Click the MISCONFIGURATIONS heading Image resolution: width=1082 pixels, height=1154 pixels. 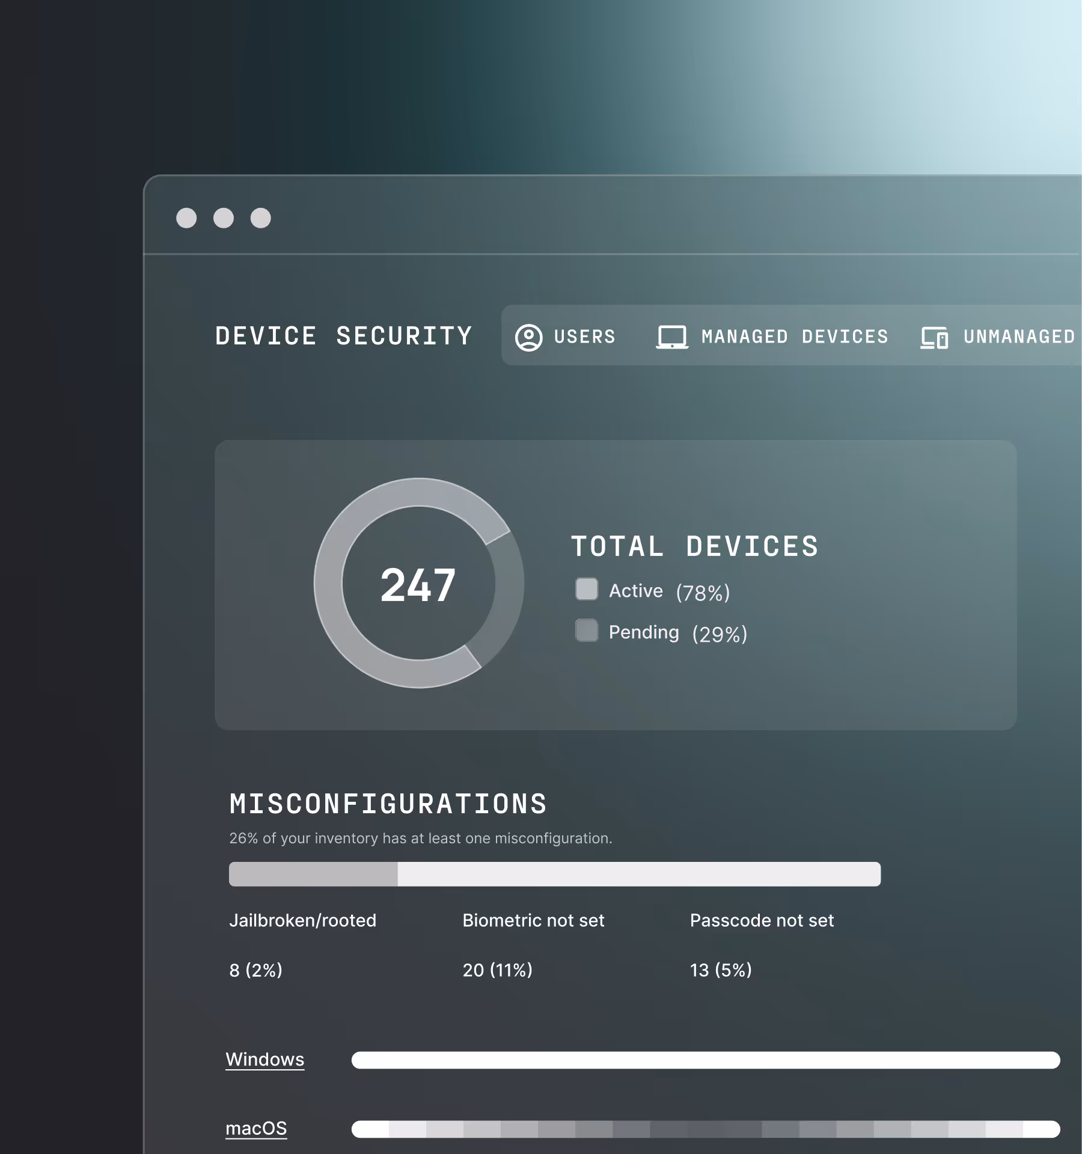click(x=388, y=804)
